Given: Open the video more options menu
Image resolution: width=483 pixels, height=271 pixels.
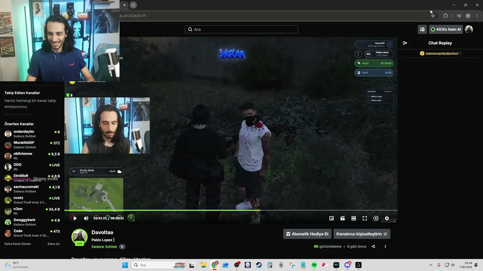Looking at the screenshot, I should click(x=385, y=247).
